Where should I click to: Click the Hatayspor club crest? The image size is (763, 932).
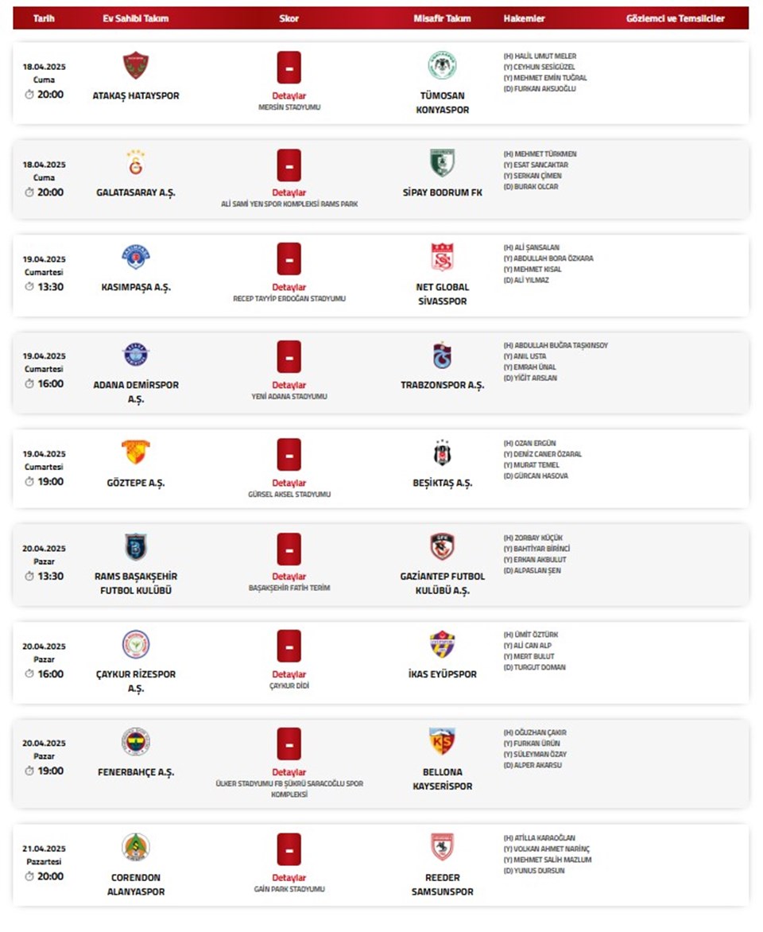tap(136, 65)
